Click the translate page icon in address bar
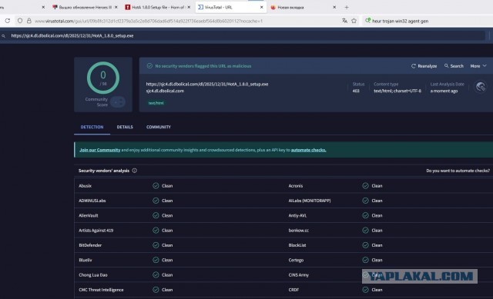Image resolution: width=493 pixels, height=299 pixels. (x=344, y=21)
